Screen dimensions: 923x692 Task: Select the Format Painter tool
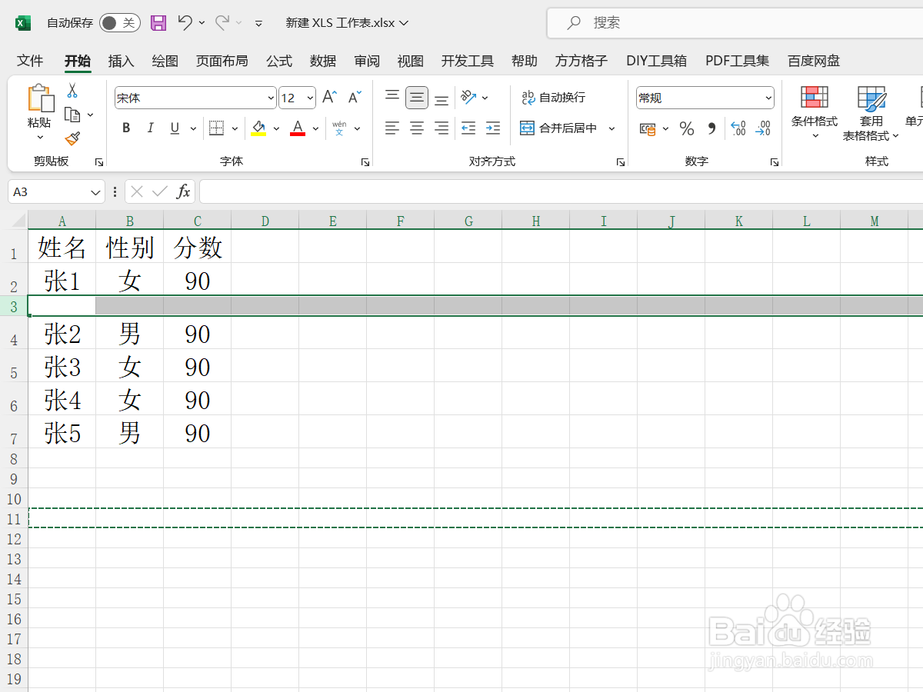[72, 139]
